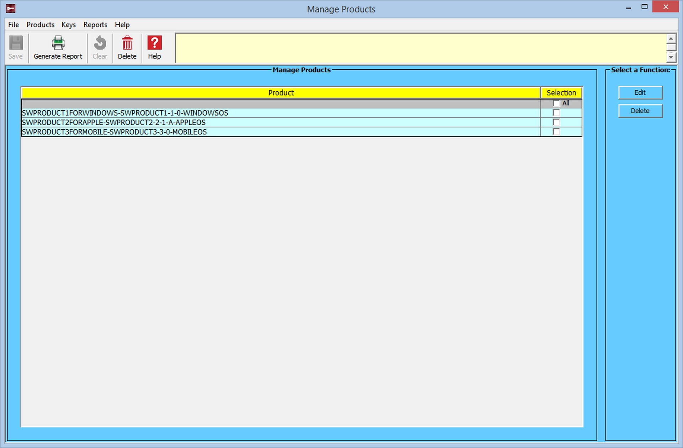The image size is (683, 448).
Task: Click the Delete function button in side panel
Action: (x=640, y=111)
